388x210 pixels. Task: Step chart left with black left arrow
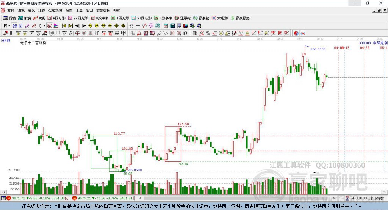pos(77,26)
